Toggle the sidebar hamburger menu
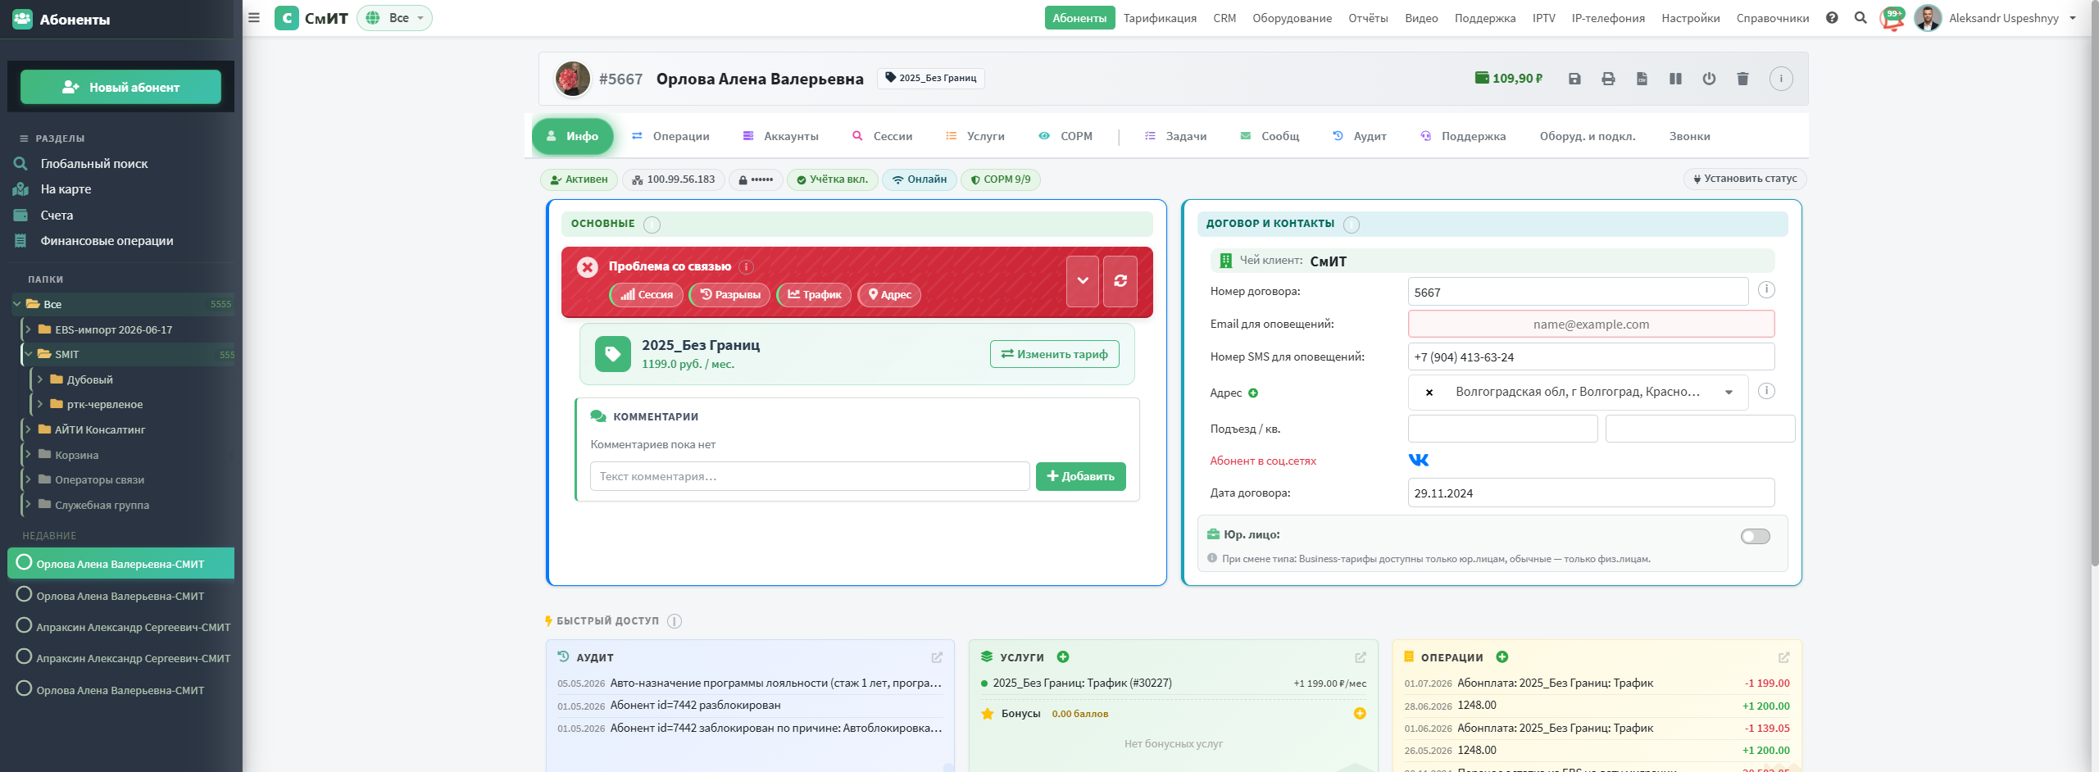Screen dimensions: 2099x772 pos(254,18)
